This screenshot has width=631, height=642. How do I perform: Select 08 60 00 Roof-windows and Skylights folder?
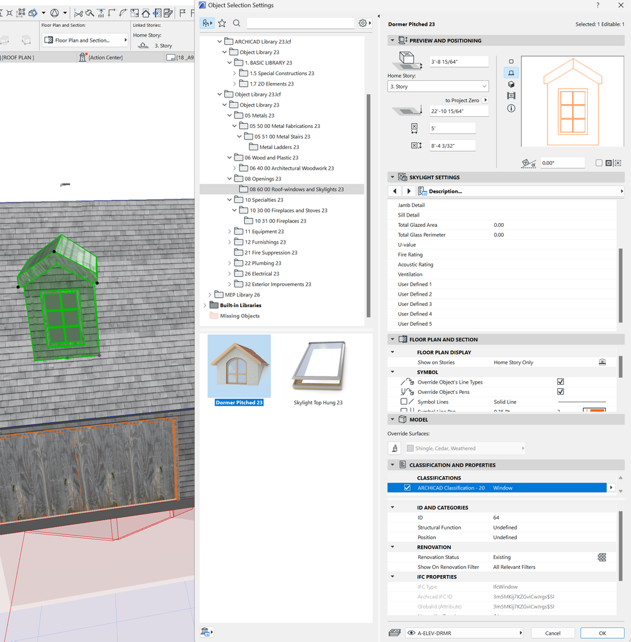click(296, 189)
